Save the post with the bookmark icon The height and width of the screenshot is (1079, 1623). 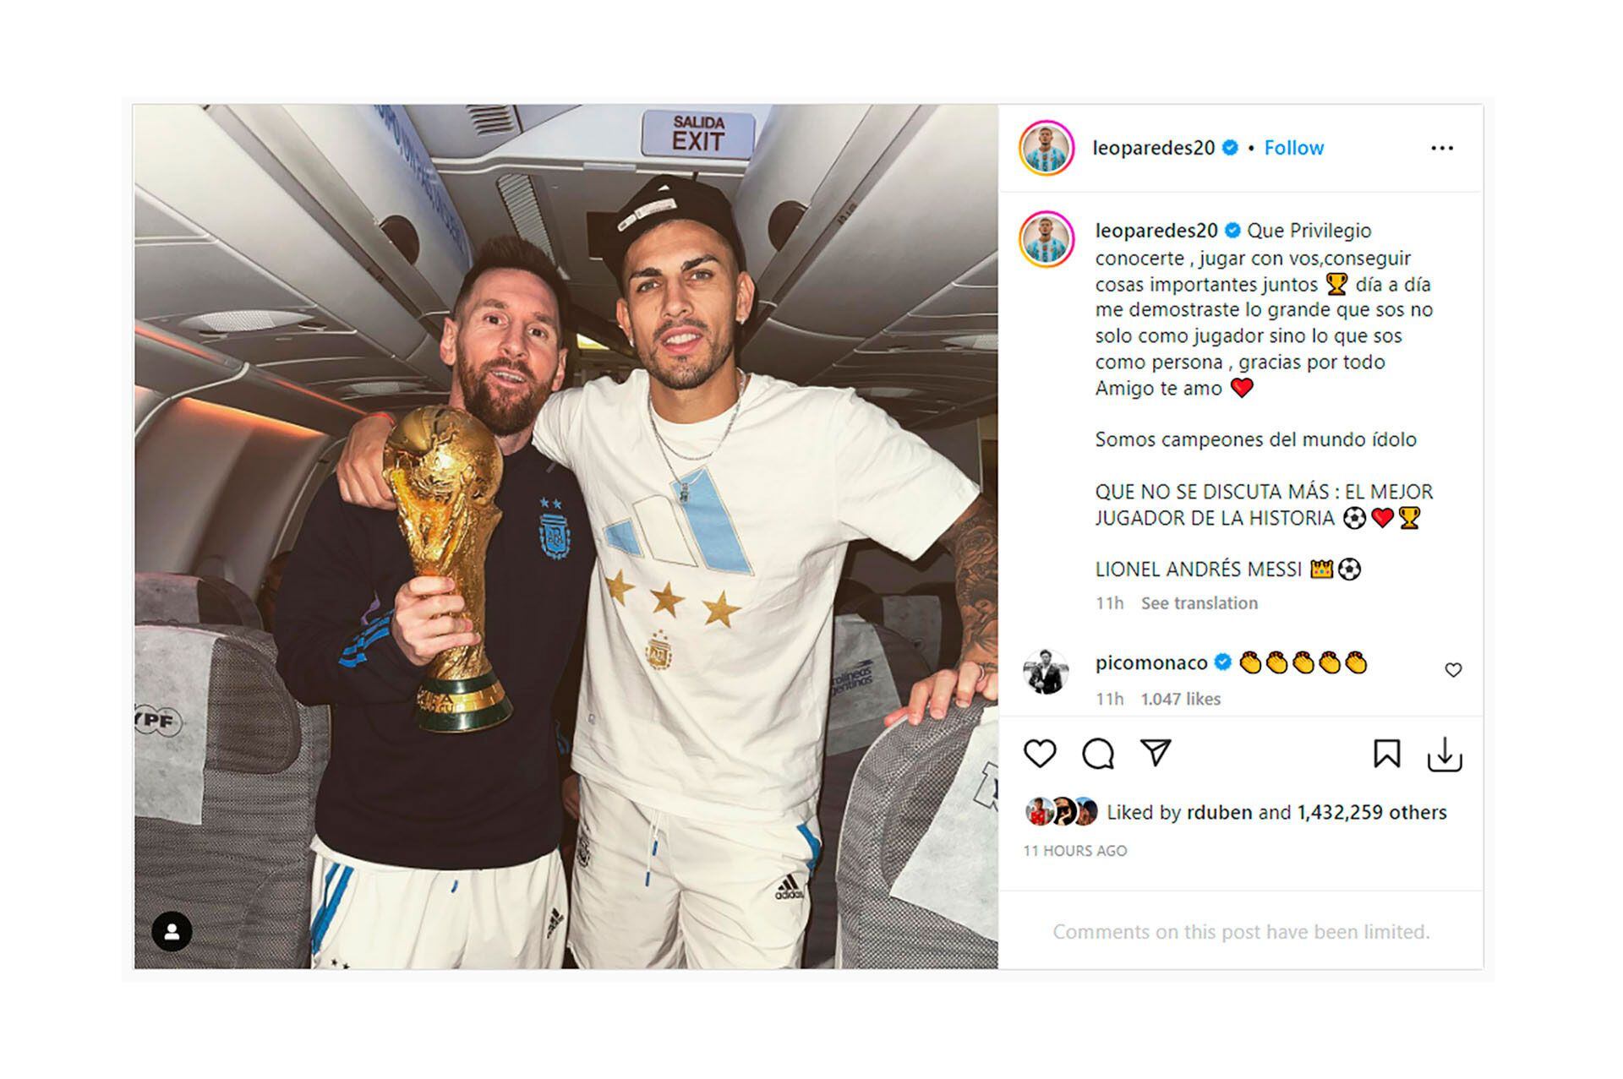click(1386, 754)
